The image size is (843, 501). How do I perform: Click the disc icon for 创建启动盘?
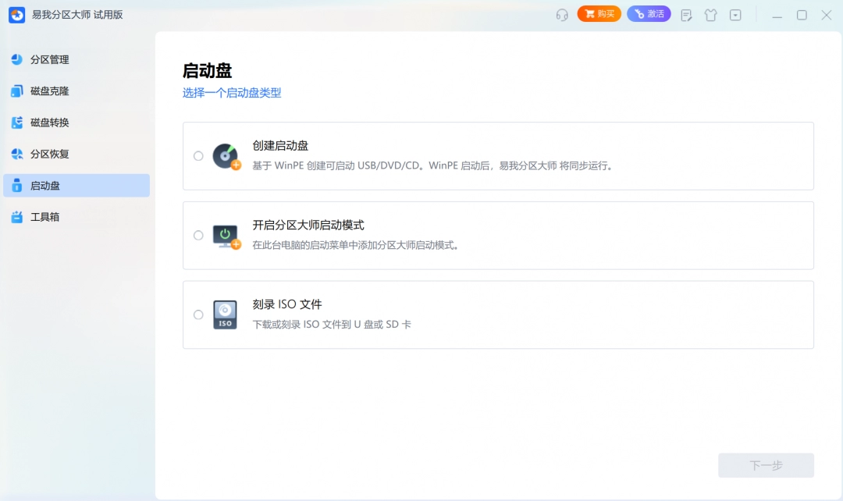226,156
